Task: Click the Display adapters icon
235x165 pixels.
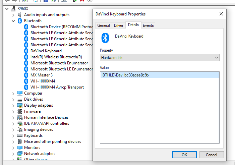Action: pos(20,106)
